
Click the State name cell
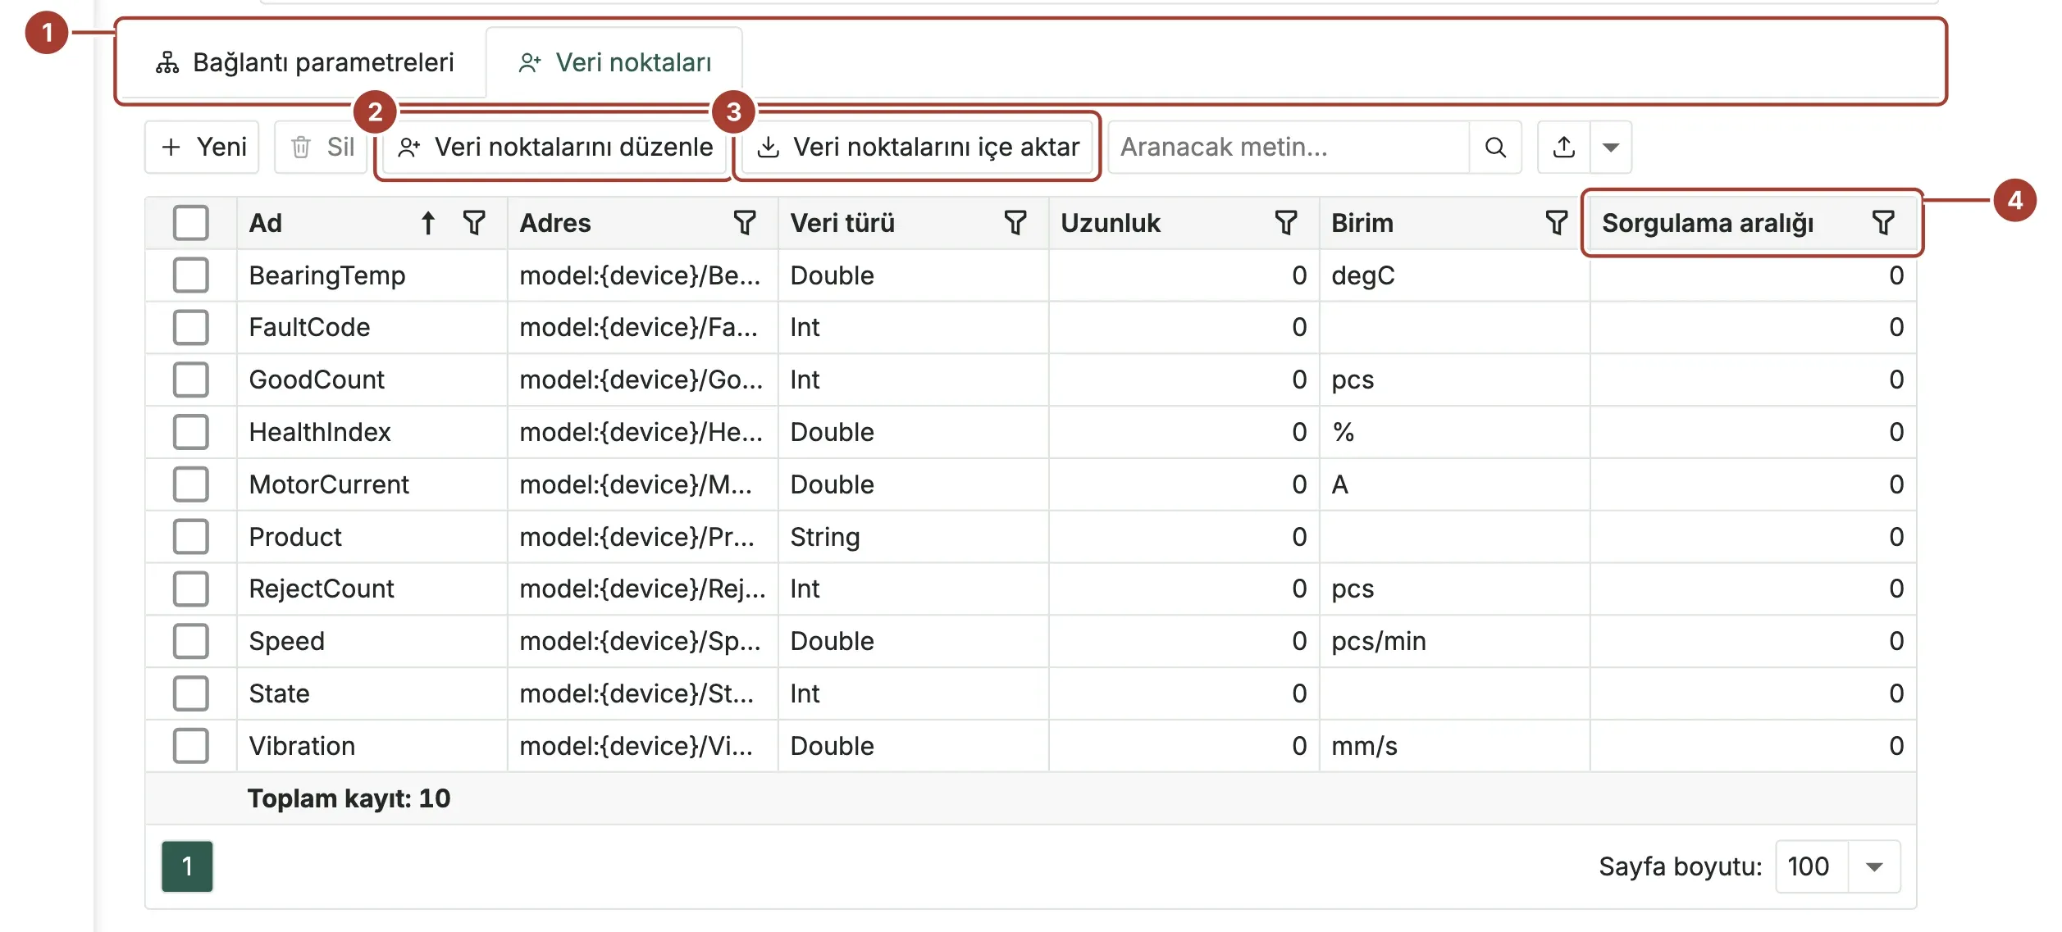tap(372, 693)
